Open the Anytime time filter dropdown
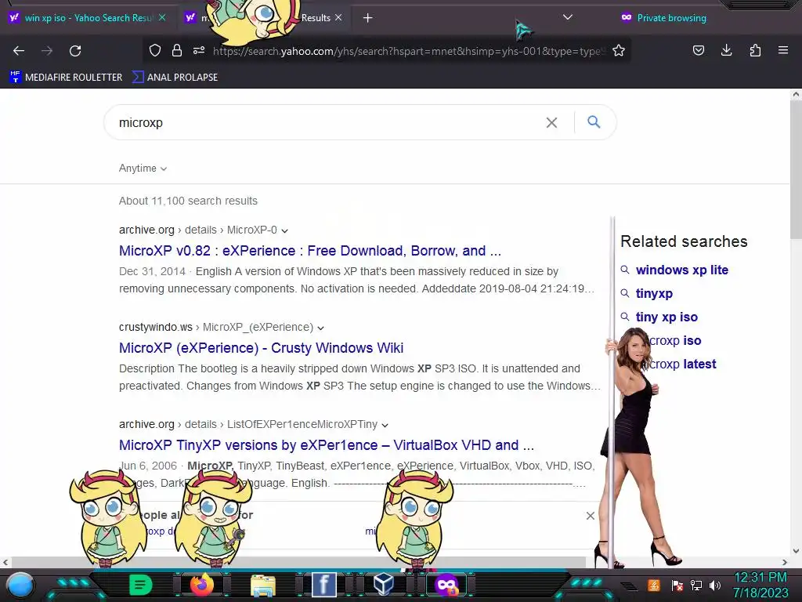 tap(143, 169)
